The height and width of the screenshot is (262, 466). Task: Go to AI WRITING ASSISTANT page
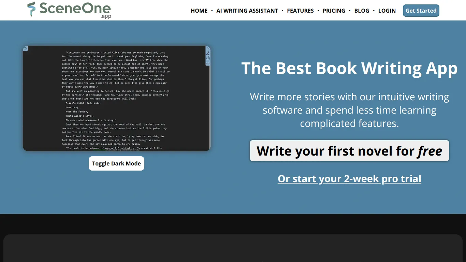coord(247,11)
